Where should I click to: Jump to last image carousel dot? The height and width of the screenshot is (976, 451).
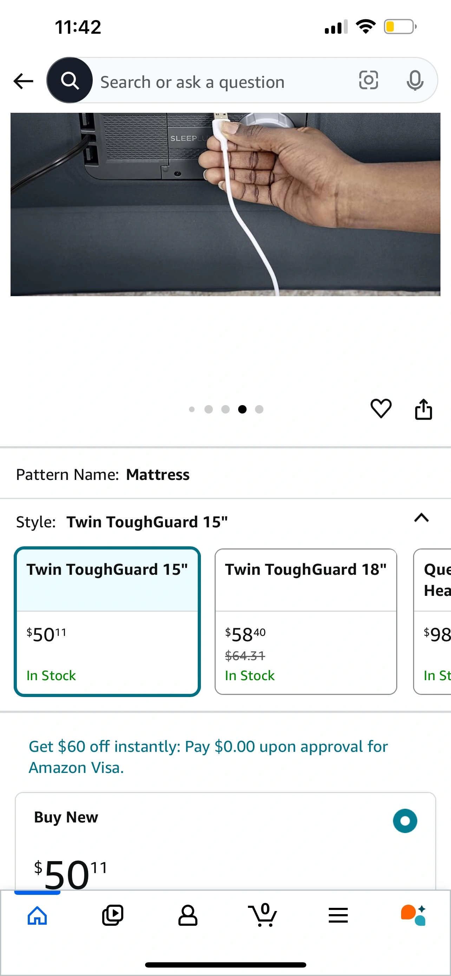(259, 409)
